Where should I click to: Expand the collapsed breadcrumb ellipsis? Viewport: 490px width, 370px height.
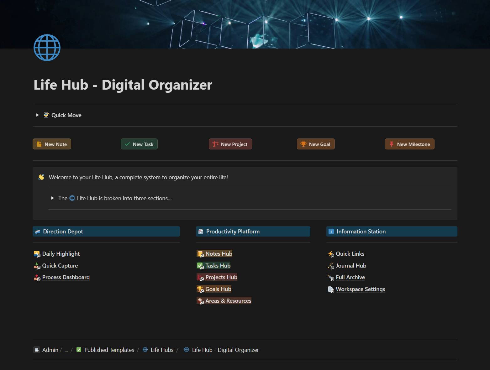pos(66,350)
